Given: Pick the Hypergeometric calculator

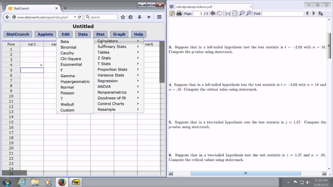Looking at the screenshot, I should tap(75, 82).
